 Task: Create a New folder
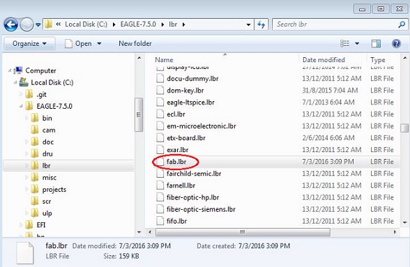pos(135,43)
